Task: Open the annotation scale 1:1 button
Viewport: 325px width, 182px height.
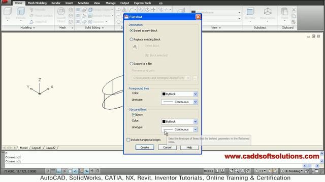Action: (261, 171)
